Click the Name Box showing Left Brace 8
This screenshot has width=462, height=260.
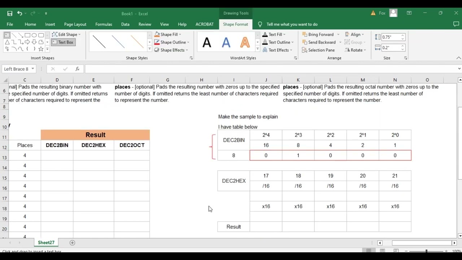pos(16,69)
